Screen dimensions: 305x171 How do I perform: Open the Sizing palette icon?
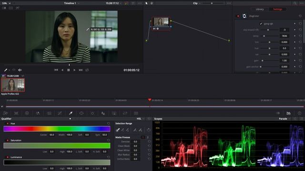[x=125, y=113]
